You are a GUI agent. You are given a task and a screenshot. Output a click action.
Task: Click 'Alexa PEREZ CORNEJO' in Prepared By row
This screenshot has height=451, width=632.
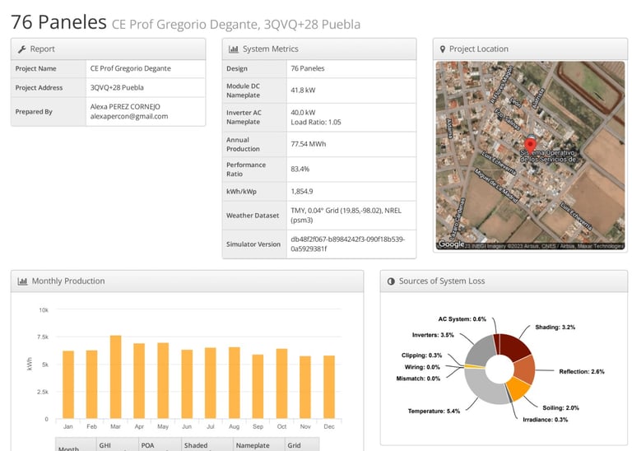click(125, 107)
